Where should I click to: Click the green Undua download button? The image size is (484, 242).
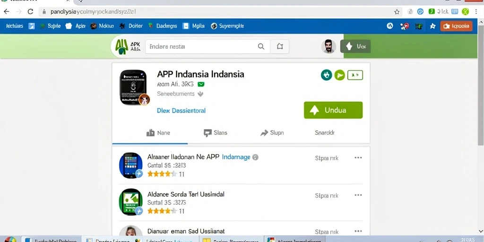pyautogui.click(x=333, y=110)
